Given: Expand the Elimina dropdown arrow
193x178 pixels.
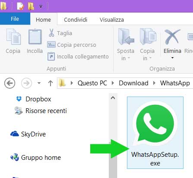Looking at the screenshot, I should [x=172, y=58].
